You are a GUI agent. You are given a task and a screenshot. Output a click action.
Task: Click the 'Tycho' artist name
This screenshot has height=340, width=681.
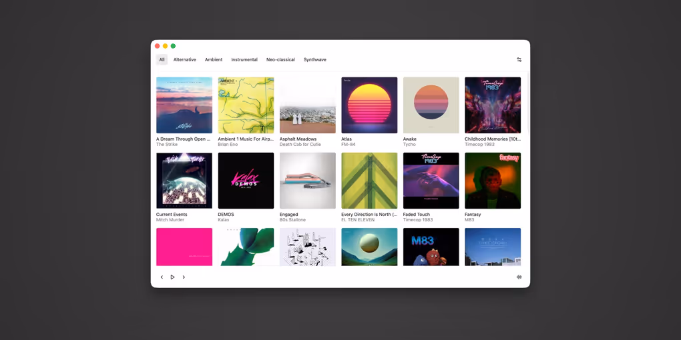(x=409, y=145)
